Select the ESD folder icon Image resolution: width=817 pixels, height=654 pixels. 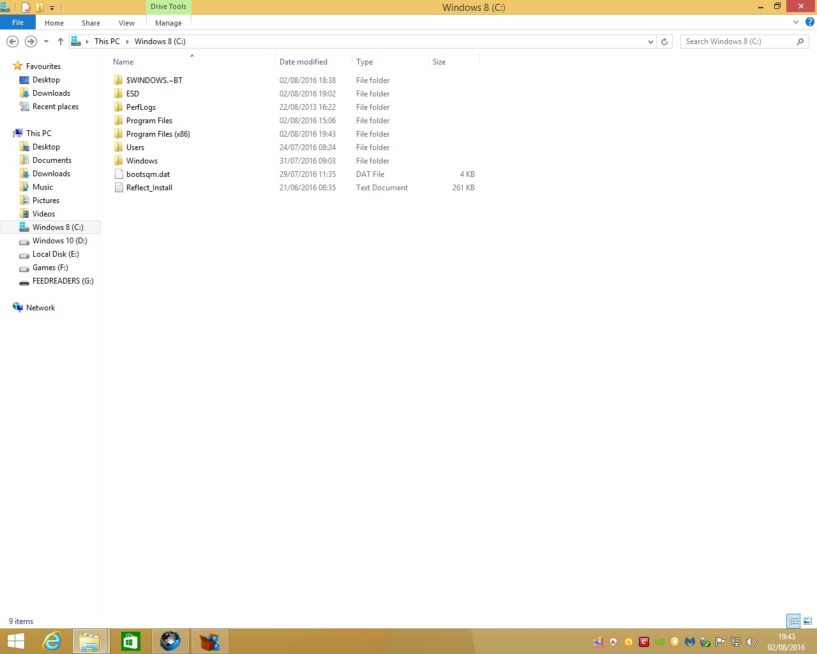tap(118, 94)
